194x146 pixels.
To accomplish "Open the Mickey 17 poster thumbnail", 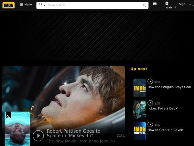I will (x=17, y=129).
